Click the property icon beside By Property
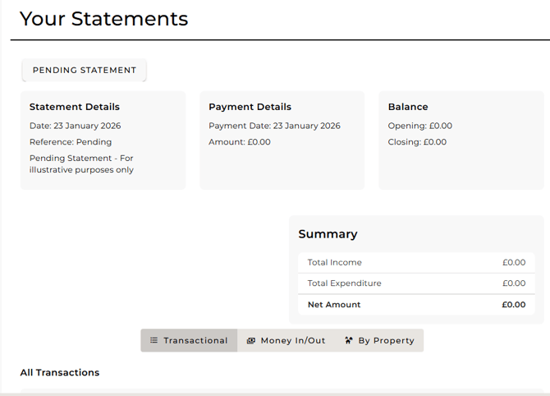The width and height of the screenshot is (550, 396). click(x=349, y=341)
